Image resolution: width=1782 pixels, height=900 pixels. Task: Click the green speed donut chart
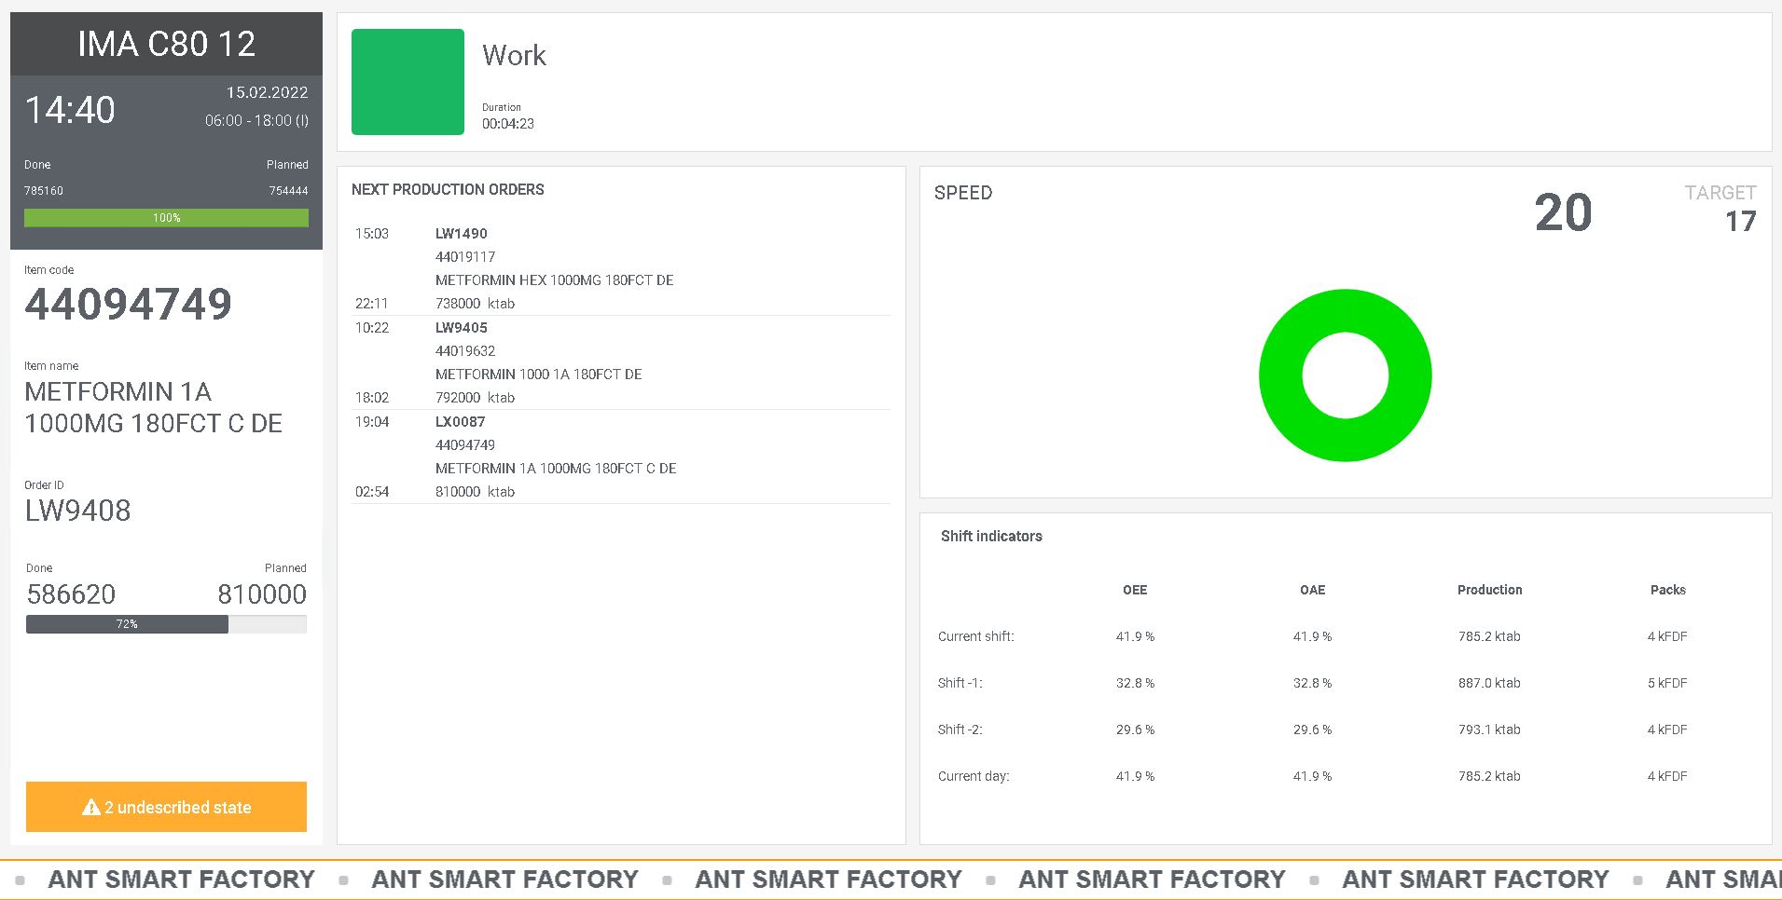(x=1345, y=375)
